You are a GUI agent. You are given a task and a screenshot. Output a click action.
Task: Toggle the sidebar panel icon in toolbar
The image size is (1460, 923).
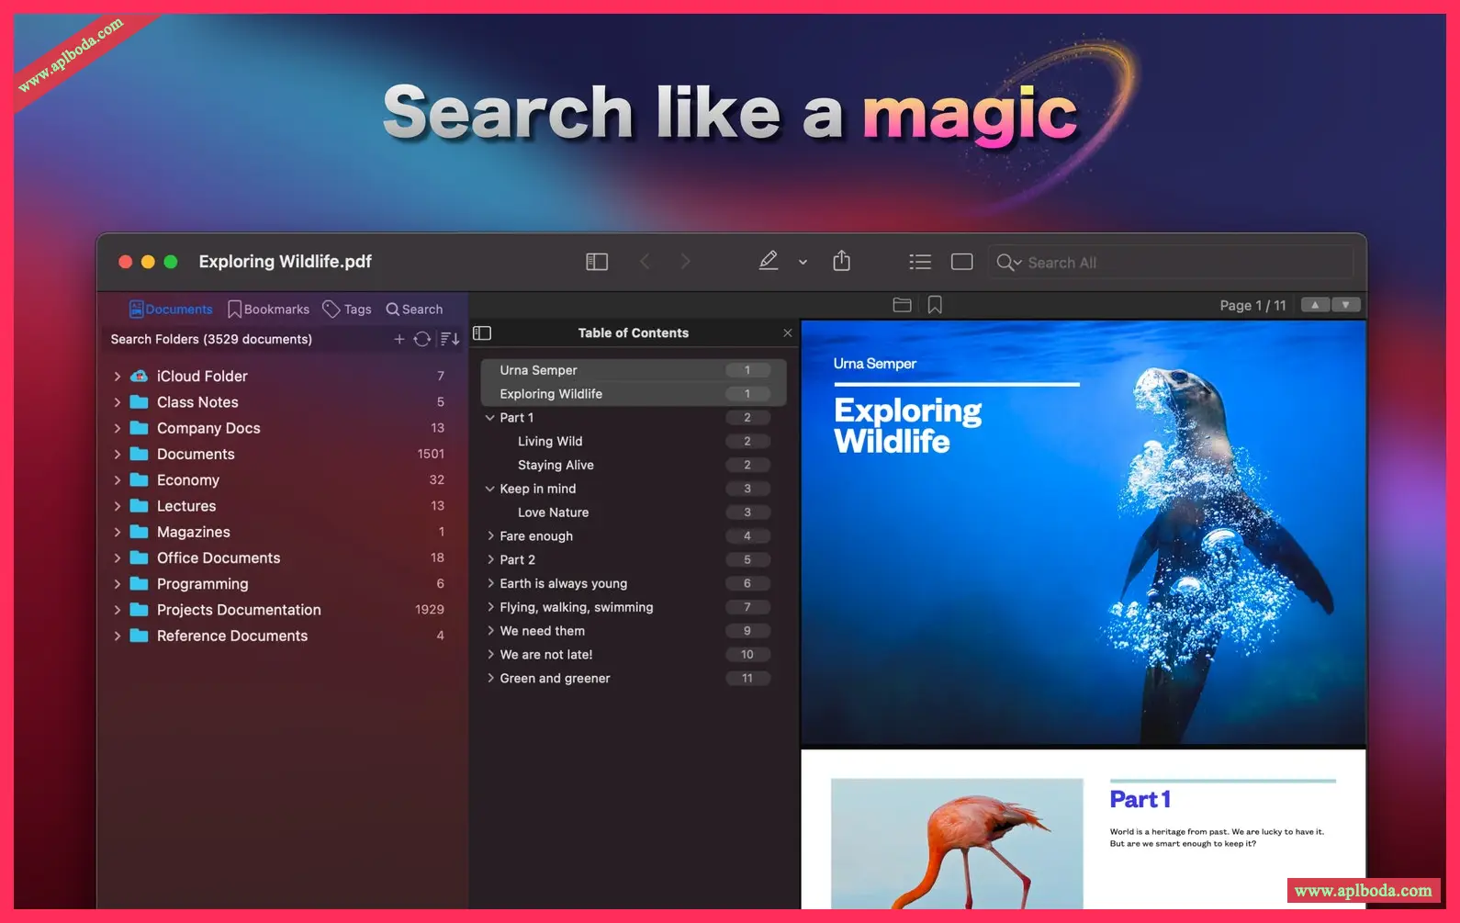coord(597,262)
